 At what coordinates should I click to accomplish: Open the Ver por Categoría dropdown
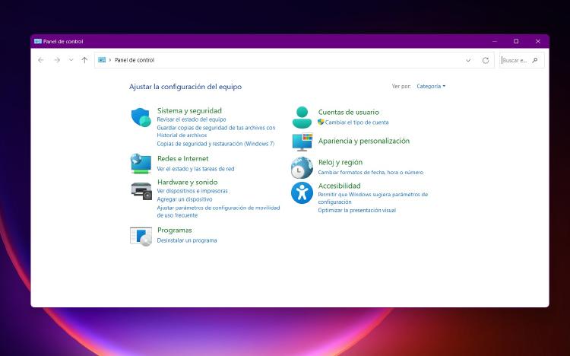tap(431, 86)
